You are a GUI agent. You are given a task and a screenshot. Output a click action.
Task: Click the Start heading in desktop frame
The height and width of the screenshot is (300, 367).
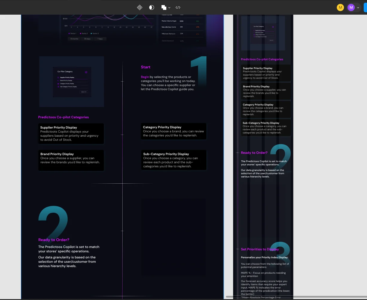click(146, 67)
